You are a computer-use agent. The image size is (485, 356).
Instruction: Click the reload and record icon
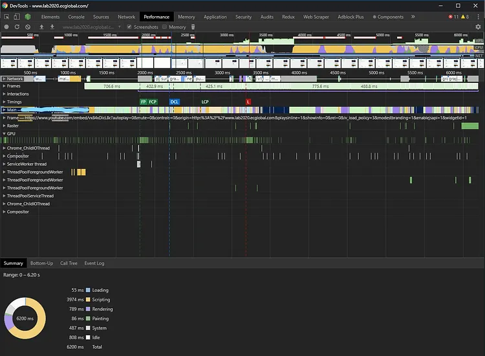[17, 27]
